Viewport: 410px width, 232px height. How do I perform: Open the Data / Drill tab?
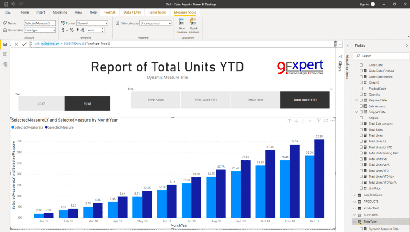point(132,12)
